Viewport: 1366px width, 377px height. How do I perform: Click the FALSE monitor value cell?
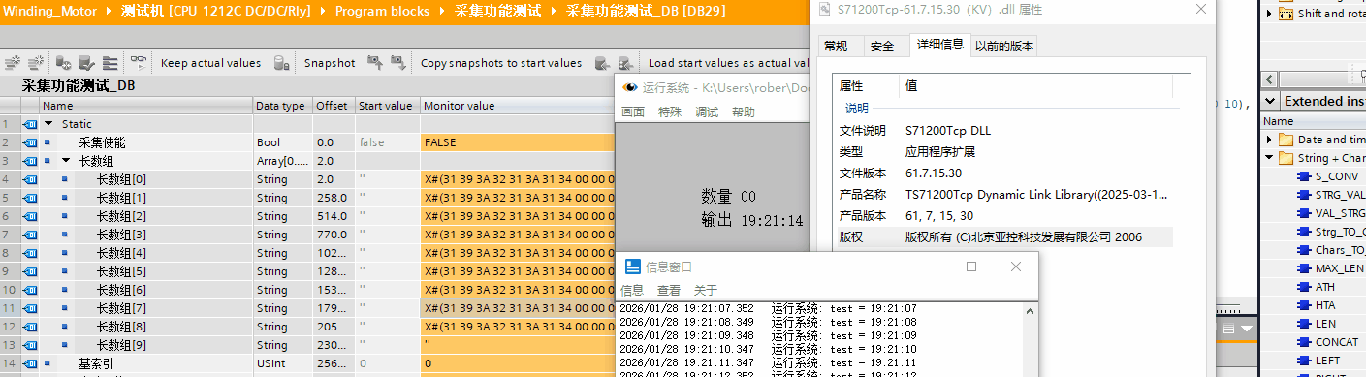click(518, 142)
